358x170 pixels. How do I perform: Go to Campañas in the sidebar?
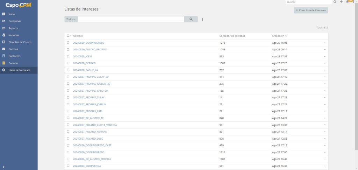pyautogui.click(x=15, y=21)
